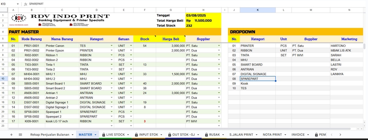Viewport: 368px width, 140px height.
Task: Select cell with date 03/08/2025
Action: coord(203,15)
